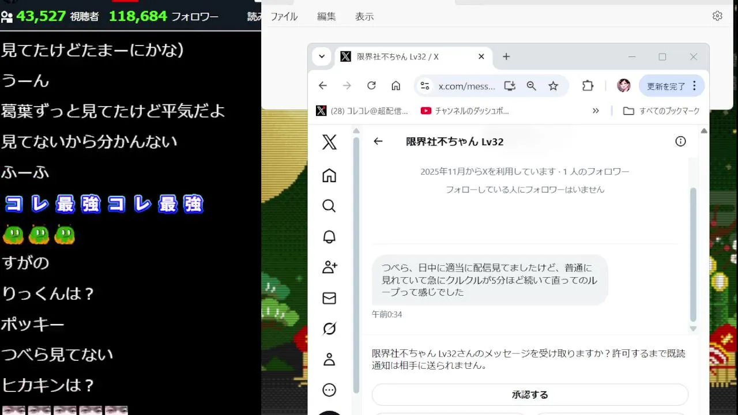Open the tab search dropdown arrow
This screenshot has height=415, width=738.
[x=322, y=56]
